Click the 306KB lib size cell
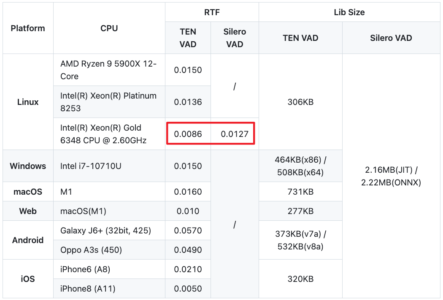The height and width of the screenshot is (300, 443). (300, 102)
